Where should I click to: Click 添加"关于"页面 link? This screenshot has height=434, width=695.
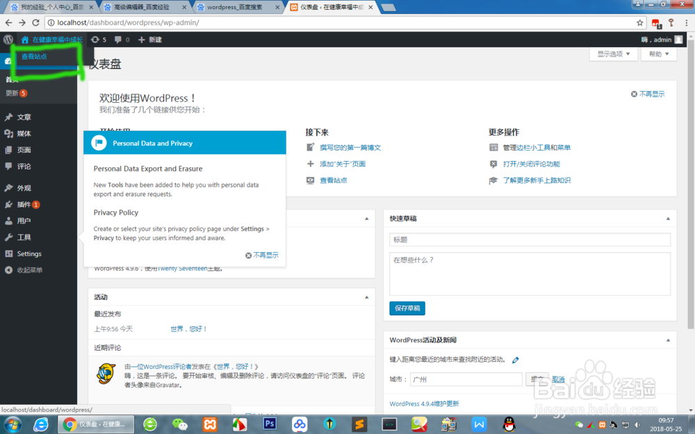coord(343,164)
